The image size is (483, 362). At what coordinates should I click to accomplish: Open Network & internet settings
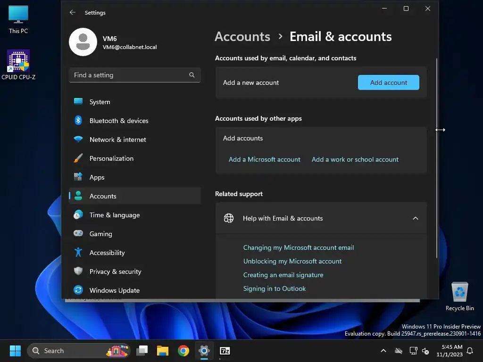(x=135, y=139)
